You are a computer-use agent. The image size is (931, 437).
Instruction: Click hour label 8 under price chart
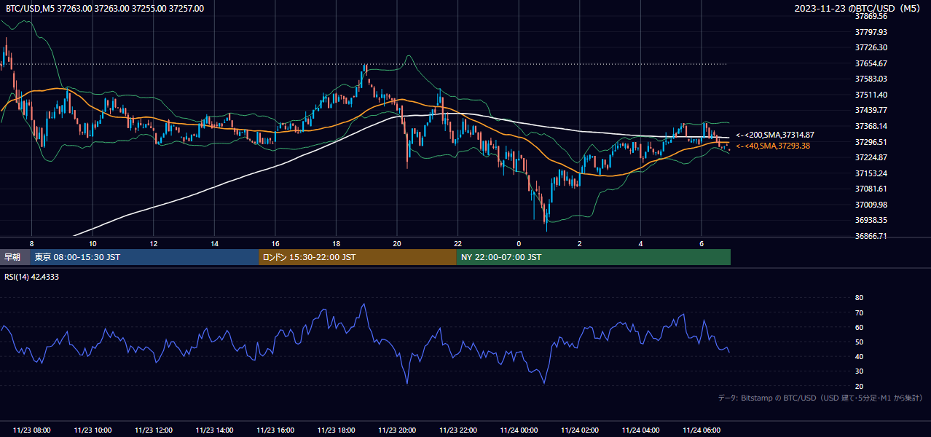coord(31,243)
